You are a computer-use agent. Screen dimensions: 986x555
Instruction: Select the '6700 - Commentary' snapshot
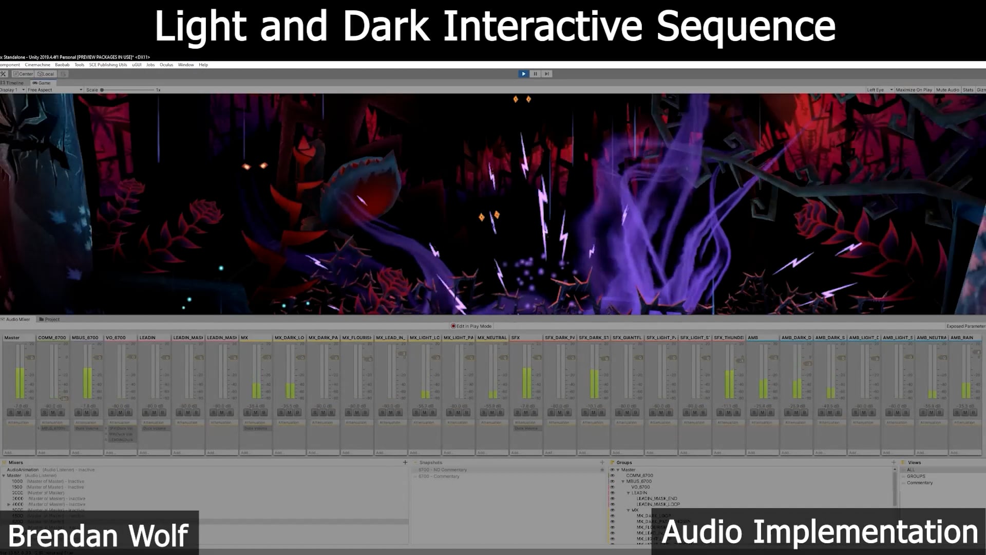[x=439, y=476]
